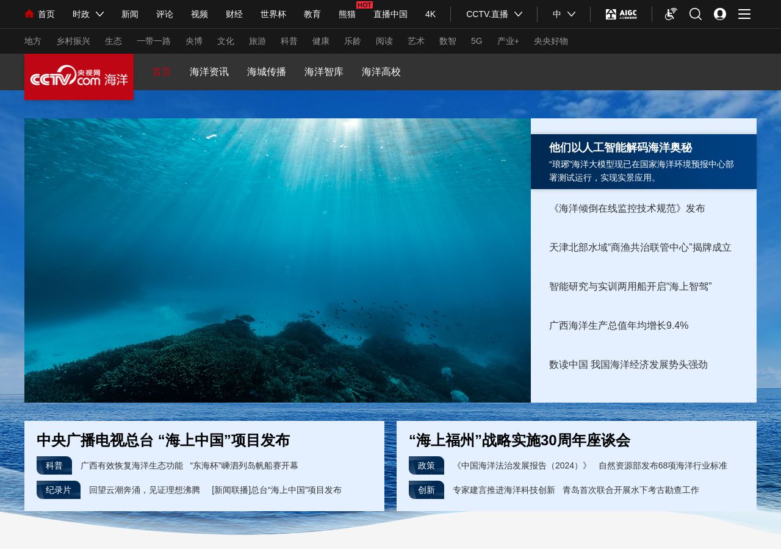781x549 pixels.
Task: Open 财经 in top navigation
Action: (234, 14)
